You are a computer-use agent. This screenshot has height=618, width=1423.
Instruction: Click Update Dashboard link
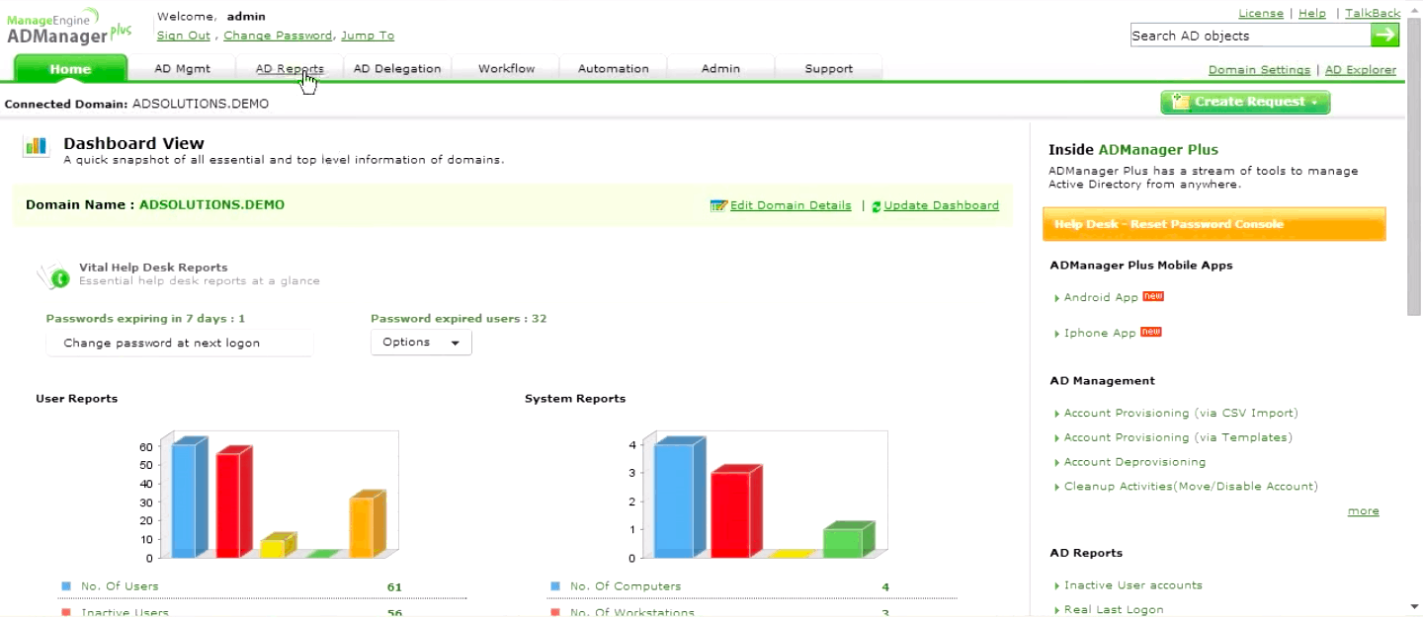[942, 206]
